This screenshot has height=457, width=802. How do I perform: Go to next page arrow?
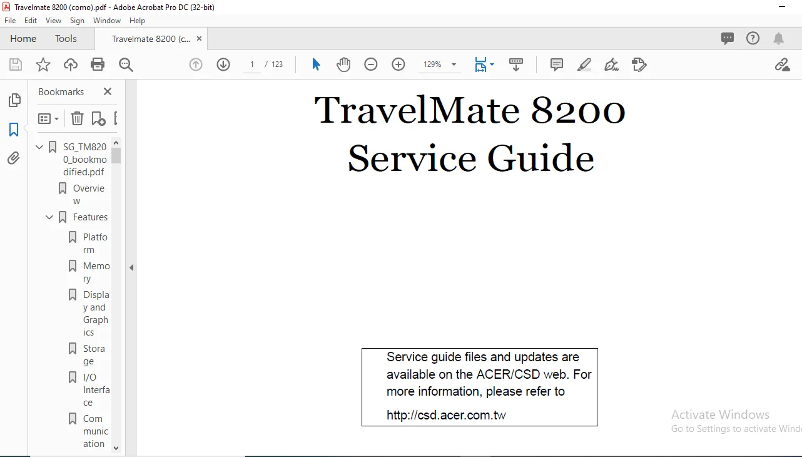pyautogui.click(x=223, y=64)
